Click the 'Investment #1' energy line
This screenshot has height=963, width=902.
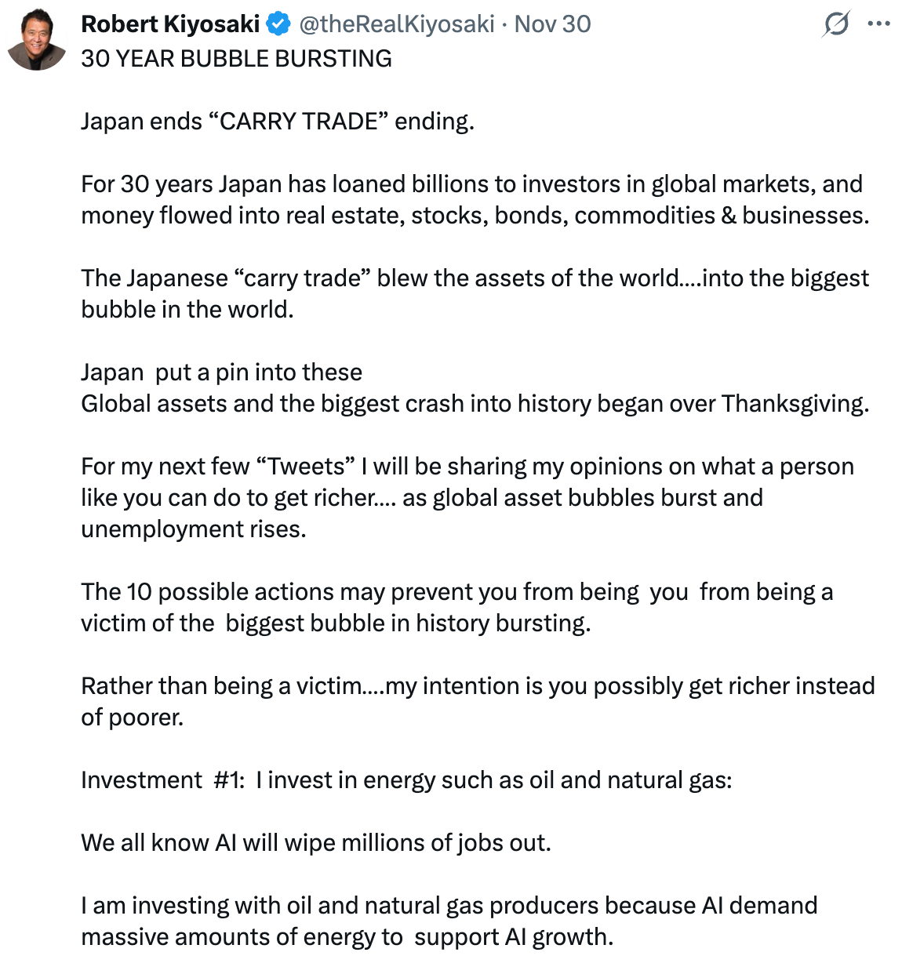click(x=406, y=780)
